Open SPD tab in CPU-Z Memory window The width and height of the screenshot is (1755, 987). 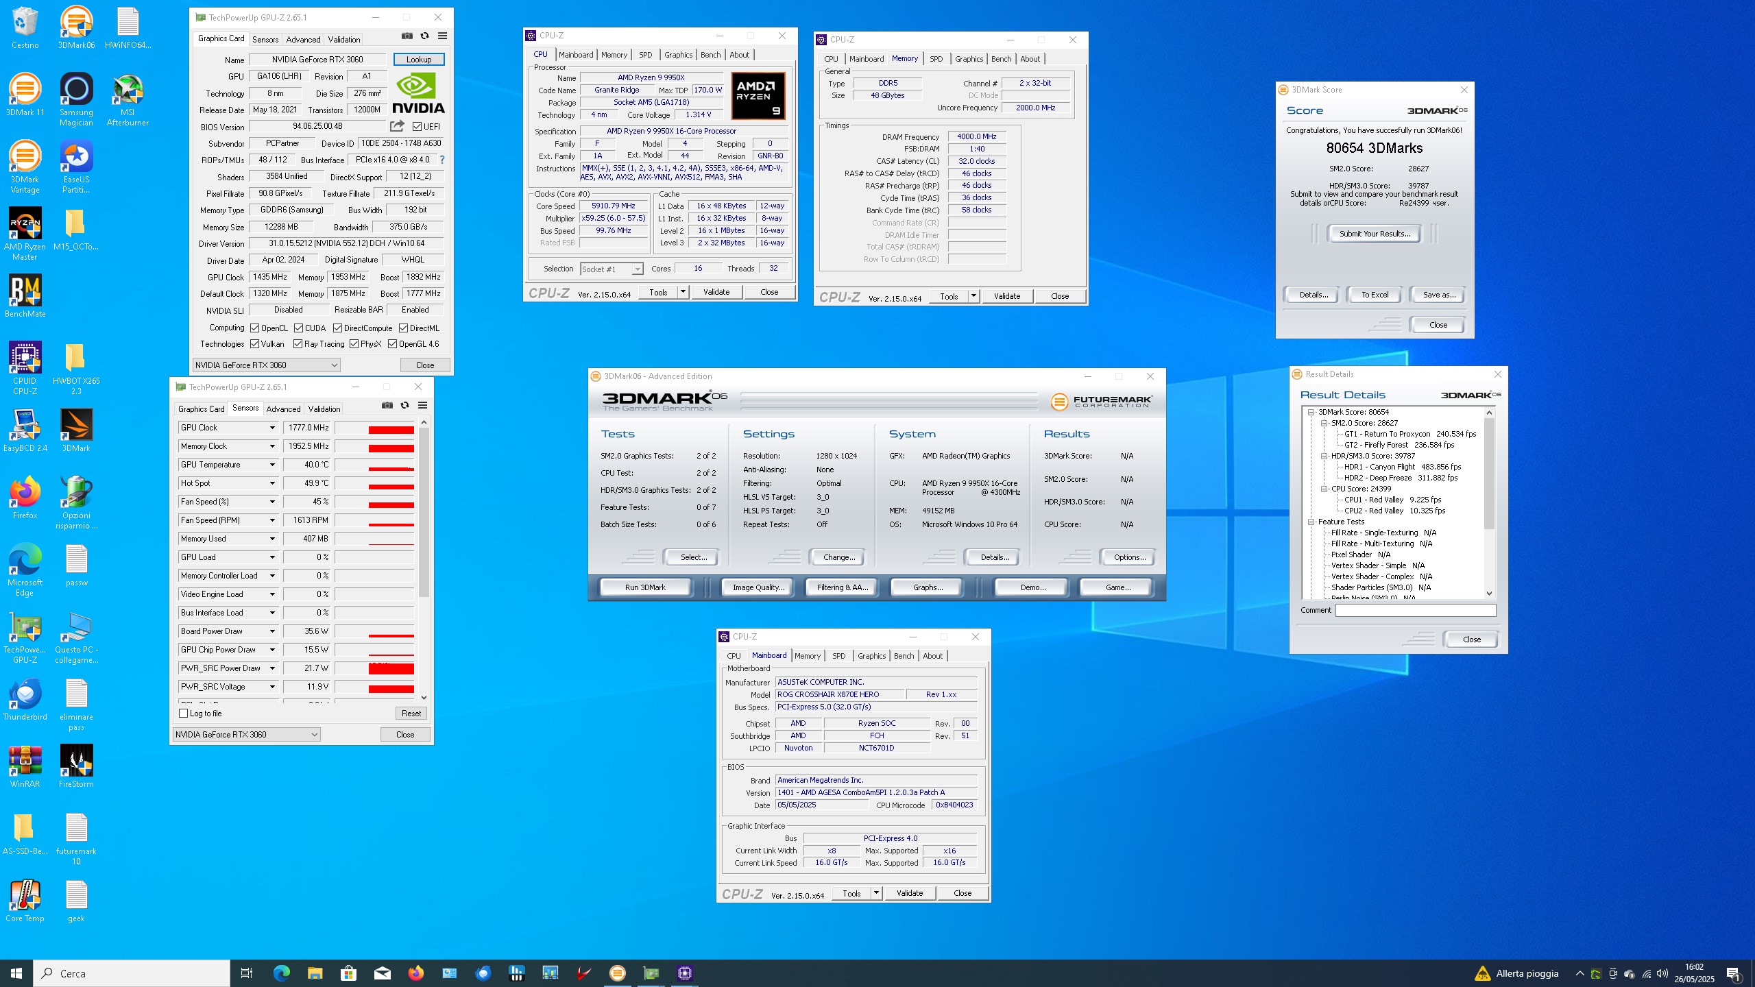[x=936, y=59]
